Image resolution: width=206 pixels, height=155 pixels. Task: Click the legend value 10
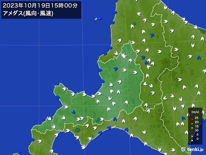pos(197,130)
